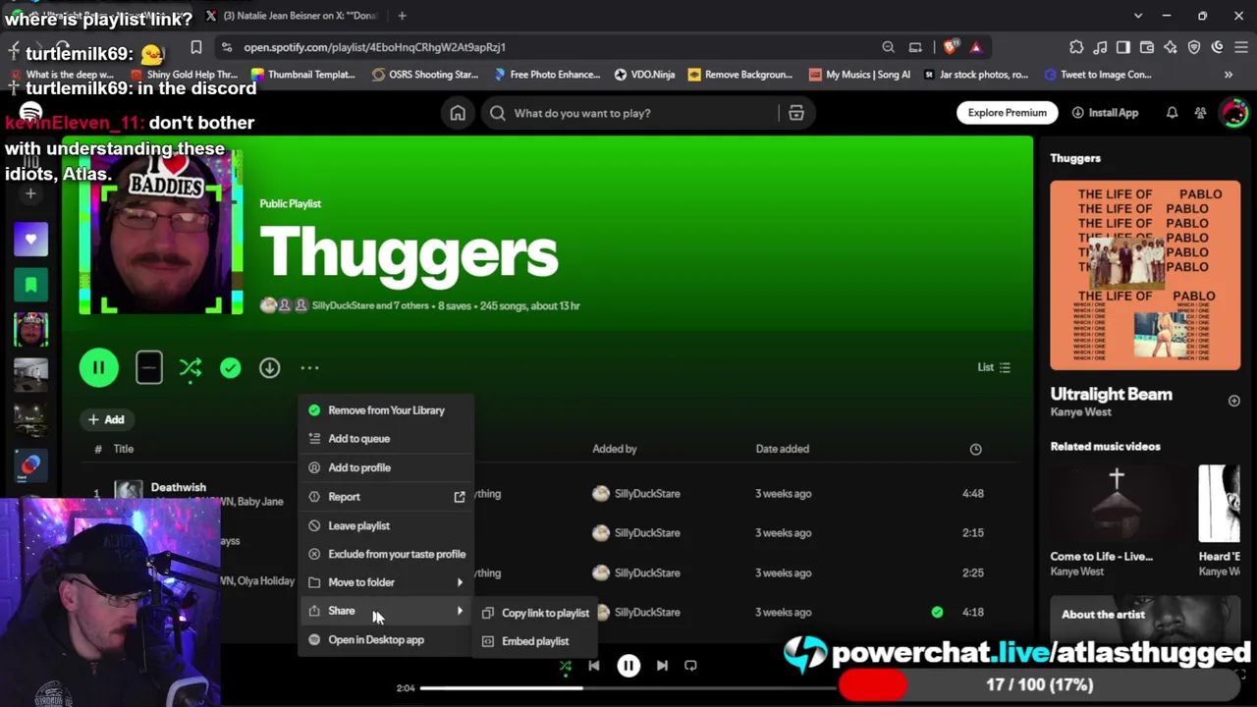1257x707 pixels.
Task: Open the browser extensions puzzle icon
Action: pos(1076,47)
